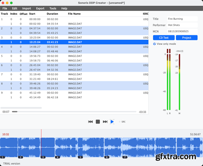Select waveform marker 7
Viewport: 203px width, 166px height.
click(x=125, y=157)
